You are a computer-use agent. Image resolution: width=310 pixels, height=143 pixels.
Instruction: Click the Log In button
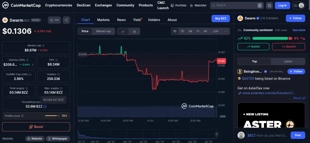282,5
